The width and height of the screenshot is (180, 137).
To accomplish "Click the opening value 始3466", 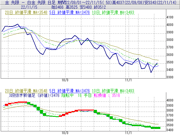I will (x=57, y=7).
